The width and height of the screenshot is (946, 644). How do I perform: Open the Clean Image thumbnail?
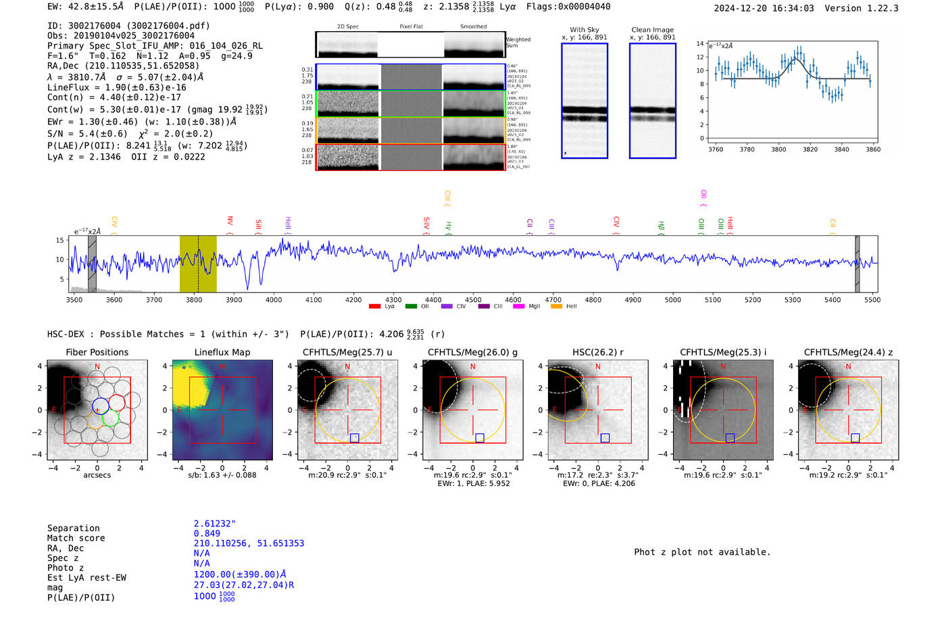pyautogui.click(x=653, y=101)
